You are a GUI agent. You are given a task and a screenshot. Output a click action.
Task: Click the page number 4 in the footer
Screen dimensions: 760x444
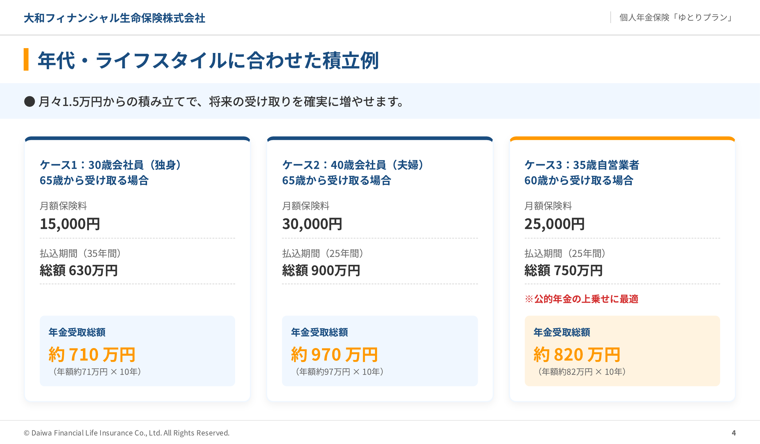tap(733, 433)
